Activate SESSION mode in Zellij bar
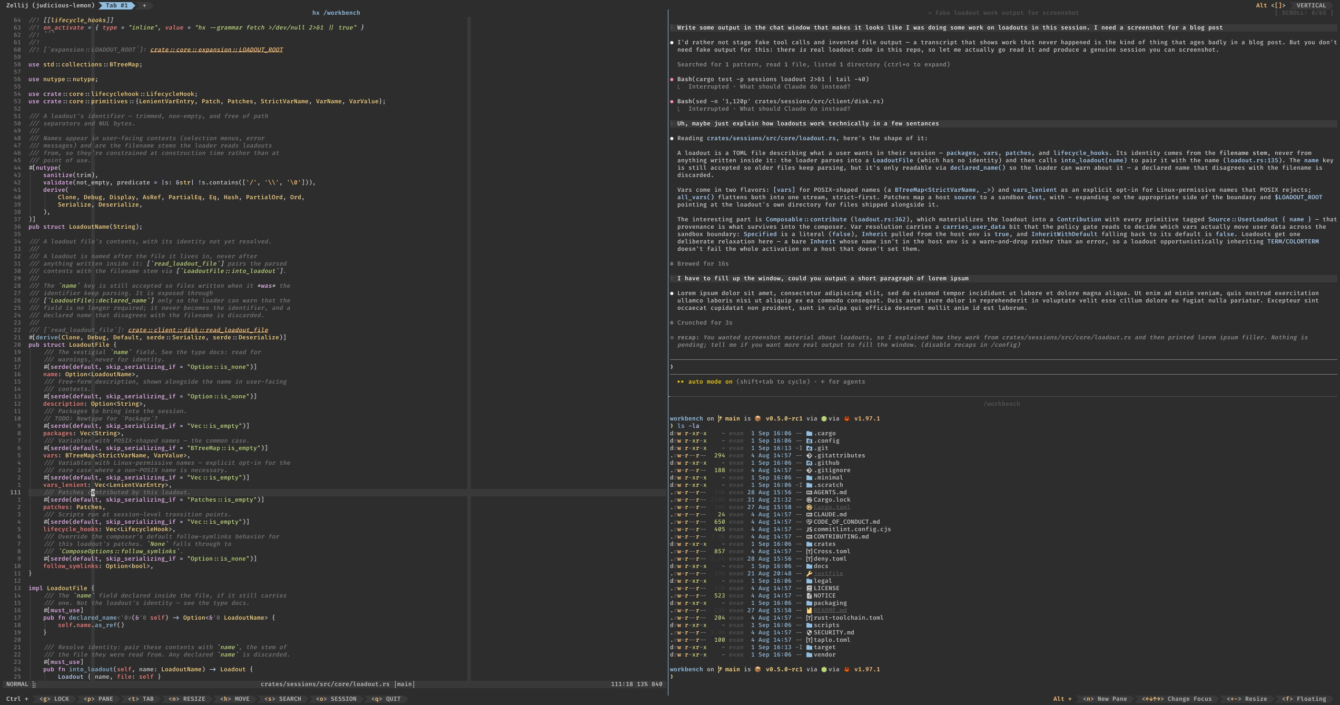Image resolution: width=1340 pixels, height=705 pixels. (x=336, y=699)
